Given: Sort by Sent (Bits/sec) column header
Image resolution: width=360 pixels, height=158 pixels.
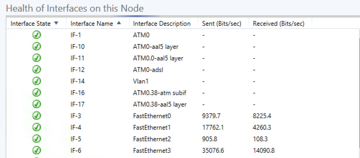Looking at the screenshot, I should tap(221, 24).
